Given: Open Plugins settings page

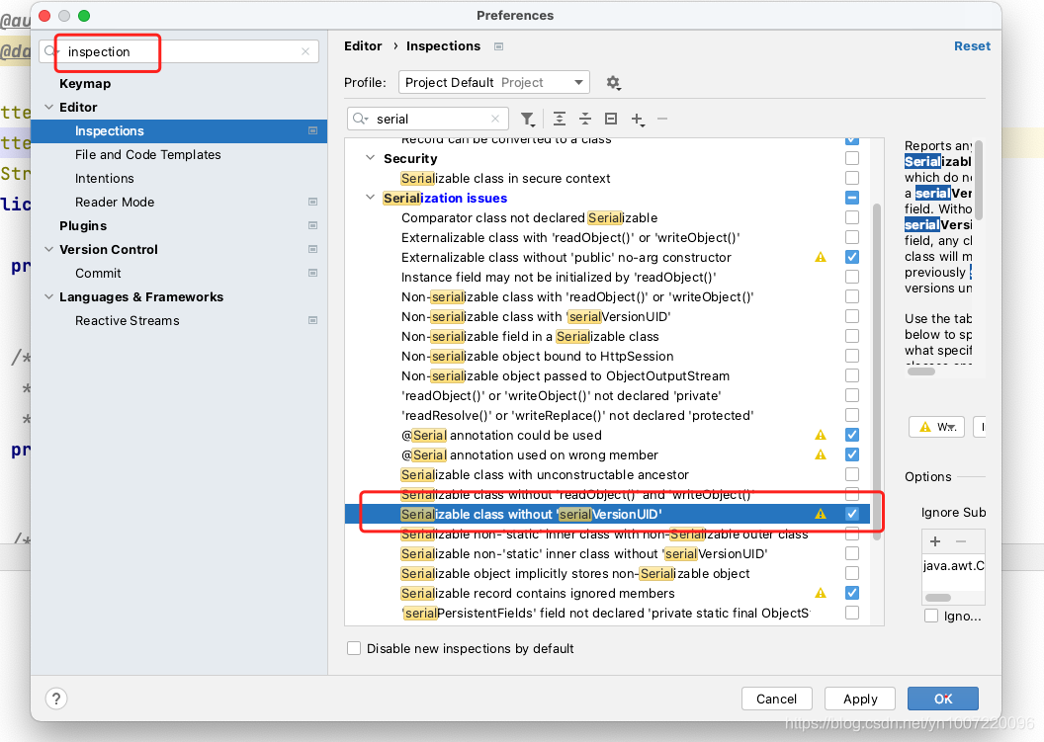Looking at the screenshot, I should 83,225.
